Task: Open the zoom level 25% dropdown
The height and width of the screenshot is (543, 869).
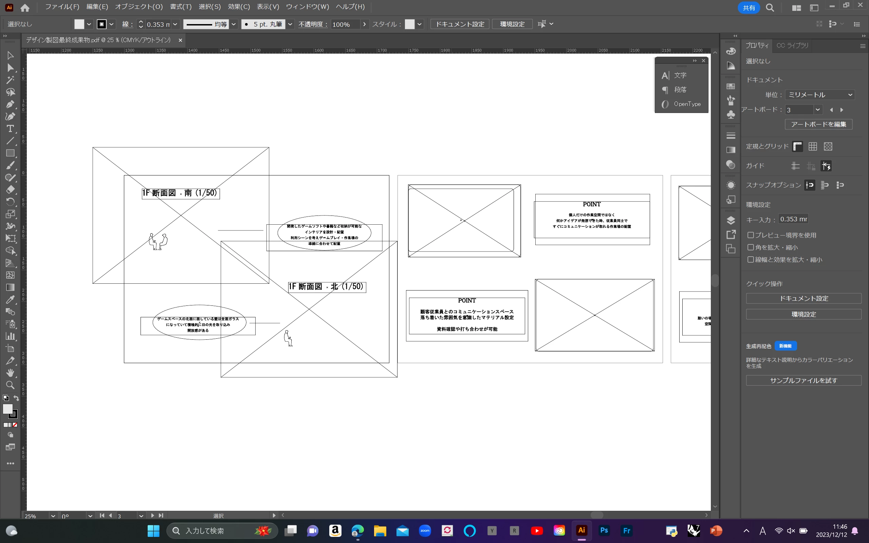Action: click(x=53, y=516)
